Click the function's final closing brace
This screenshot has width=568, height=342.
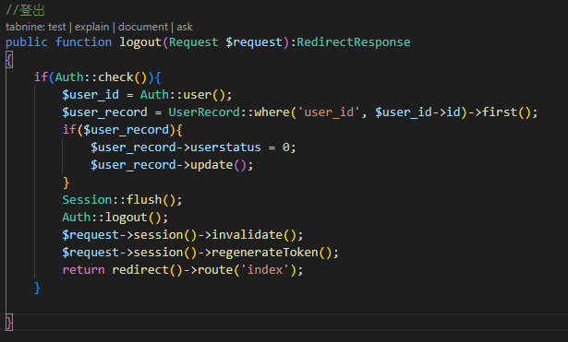[x=9, y=323]
